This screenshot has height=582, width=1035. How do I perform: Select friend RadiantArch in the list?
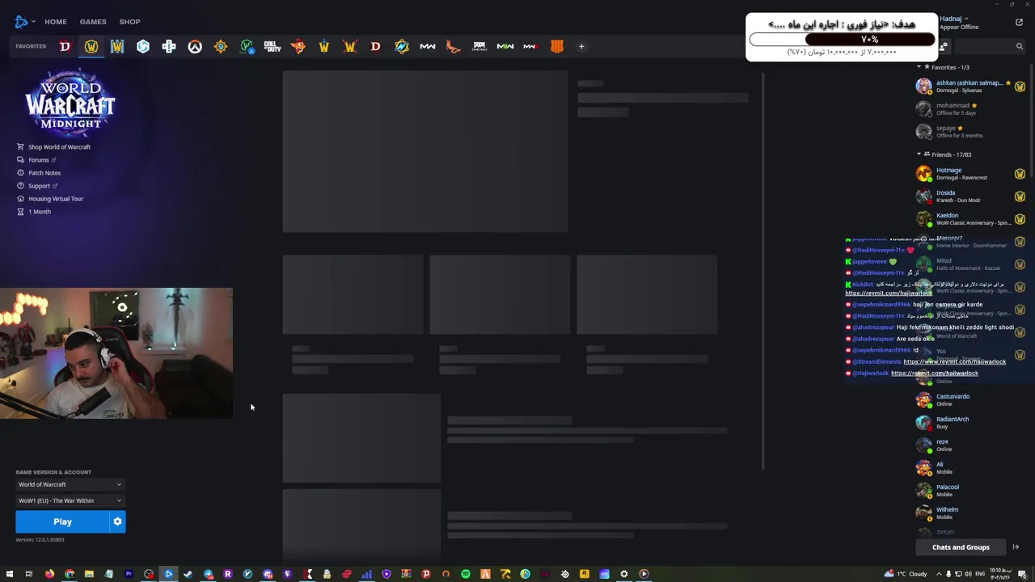970,423
